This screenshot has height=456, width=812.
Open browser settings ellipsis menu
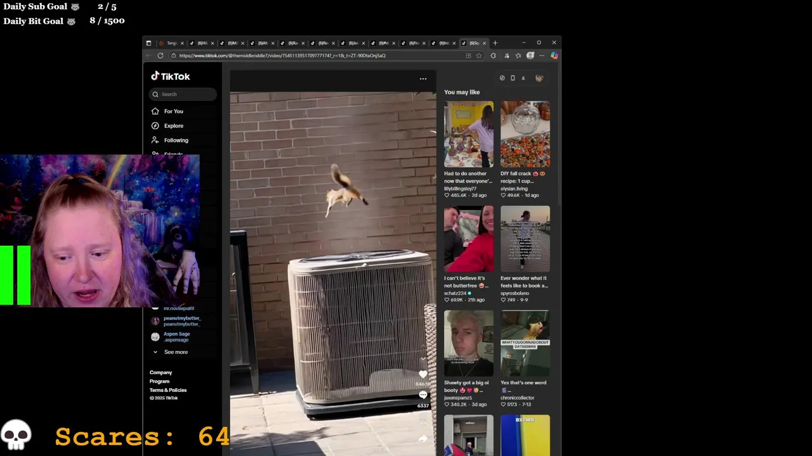542,56
